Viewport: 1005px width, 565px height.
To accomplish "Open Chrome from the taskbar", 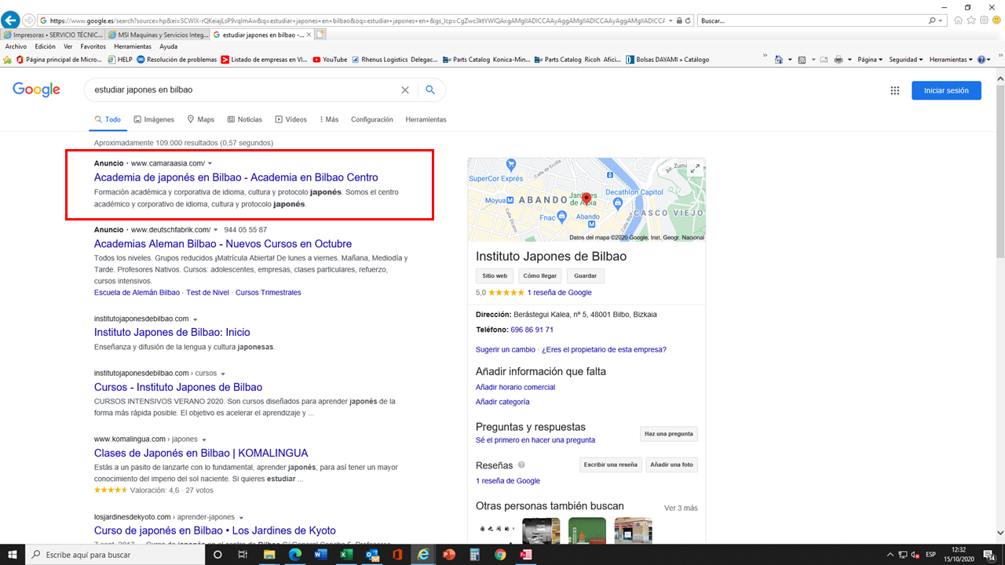I will point(500,555).
